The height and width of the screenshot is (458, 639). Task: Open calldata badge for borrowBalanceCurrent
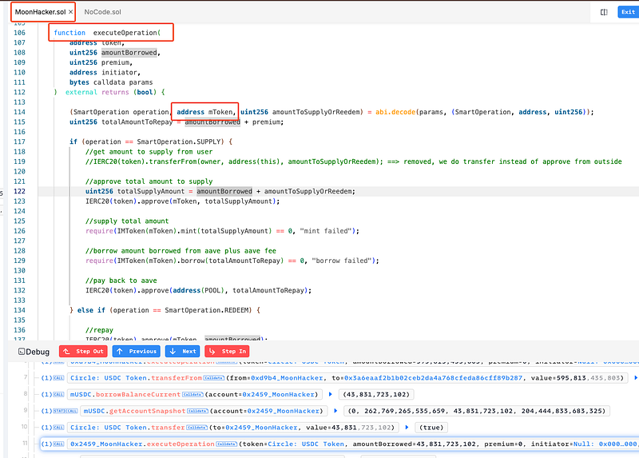point(192,394)
